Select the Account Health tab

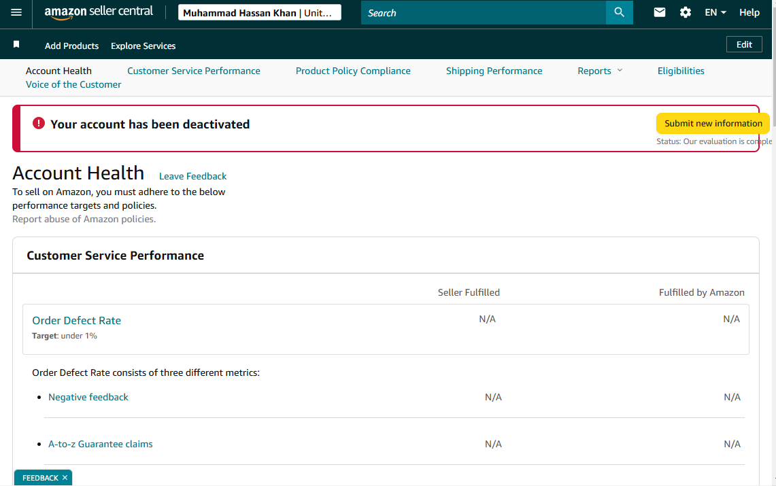58,71
